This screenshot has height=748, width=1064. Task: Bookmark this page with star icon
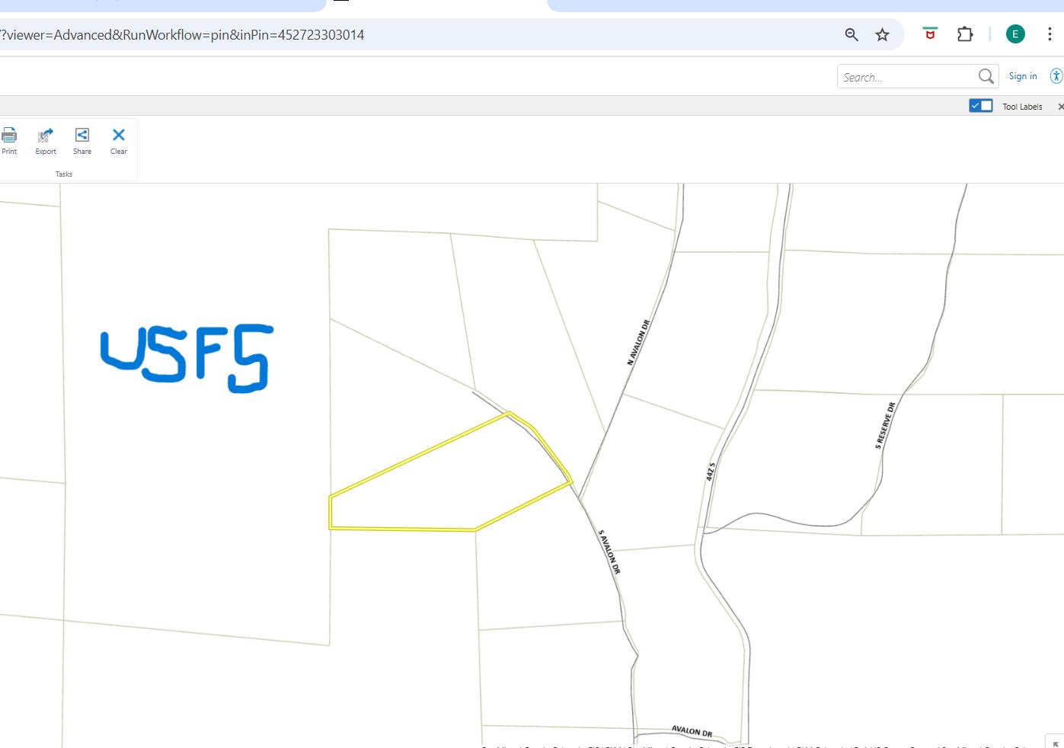(882, 34)
